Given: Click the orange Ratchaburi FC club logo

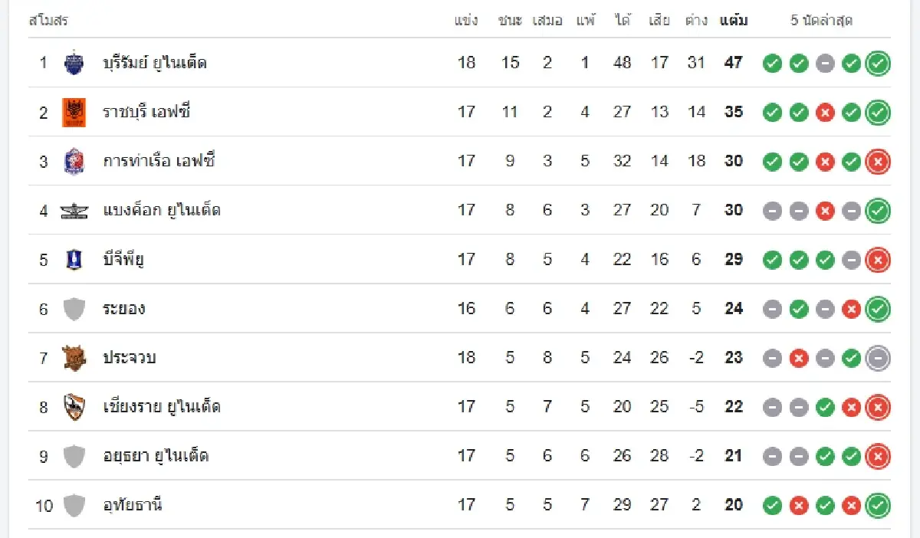Looking at the screenshot, I should (74, 112).
